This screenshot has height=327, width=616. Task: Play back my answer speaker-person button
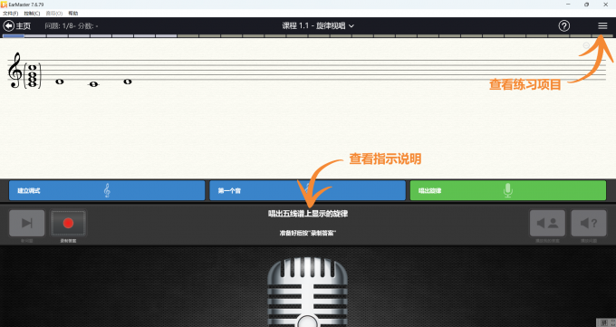click(548, 223)
